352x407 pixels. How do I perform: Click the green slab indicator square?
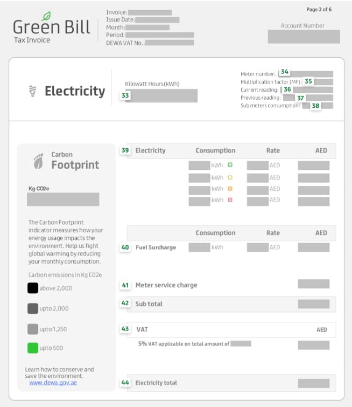(230, 165)
